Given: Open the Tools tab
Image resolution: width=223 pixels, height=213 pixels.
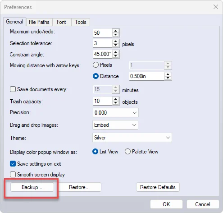Looking at the screenshot, I should 81,22.
